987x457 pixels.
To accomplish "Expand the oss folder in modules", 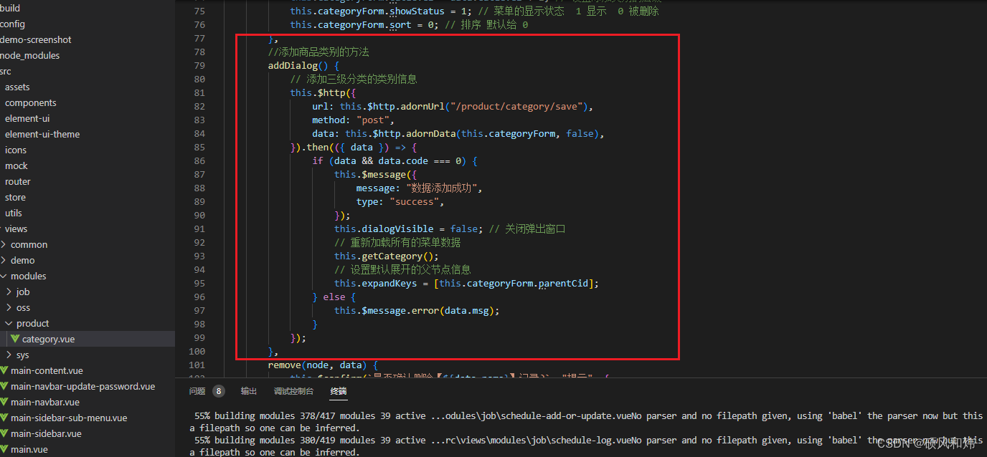I will pos(9,307).
